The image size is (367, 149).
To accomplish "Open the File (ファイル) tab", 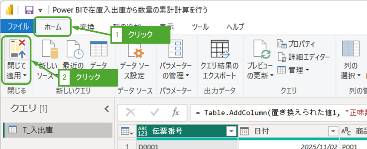I will point(18,27).
